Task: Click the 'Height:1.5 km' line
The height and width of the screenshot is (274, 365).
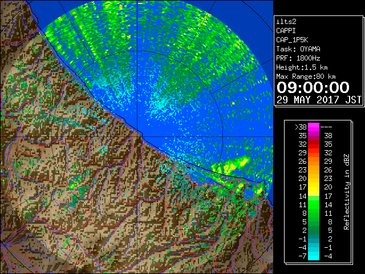Action: (302, 67)
